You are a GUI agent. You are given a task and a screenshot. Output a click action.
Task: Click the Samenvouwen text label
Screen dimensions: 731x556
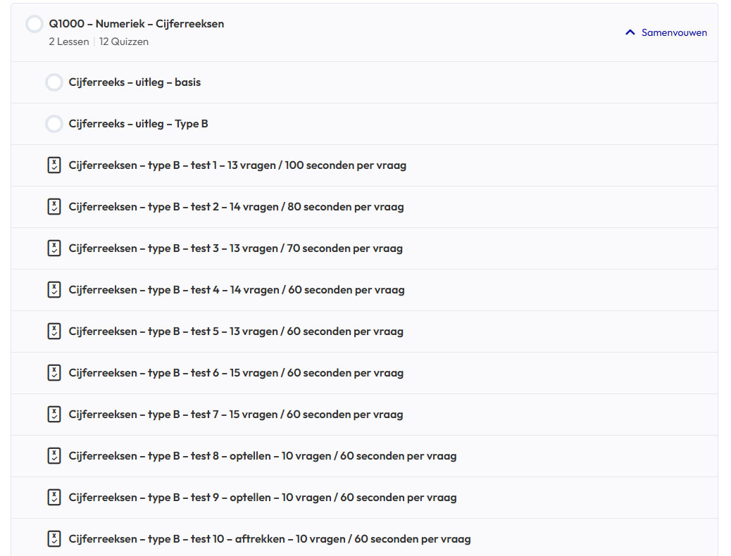(674, 32)
